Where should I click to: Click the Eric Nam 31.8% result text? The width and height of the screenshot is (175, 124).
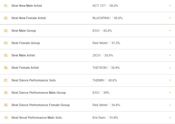105,118
